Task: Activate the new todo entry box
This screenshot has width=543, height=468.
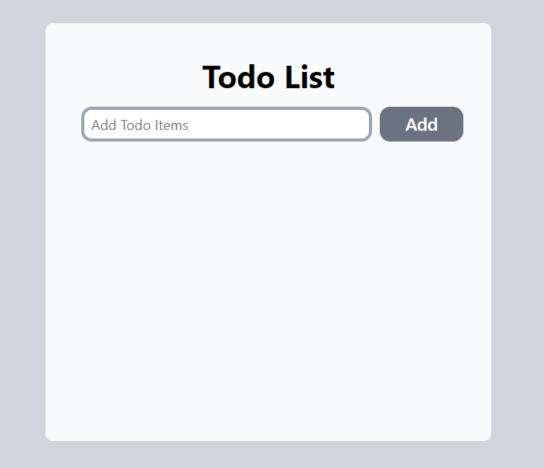Action: coord(227,125)
